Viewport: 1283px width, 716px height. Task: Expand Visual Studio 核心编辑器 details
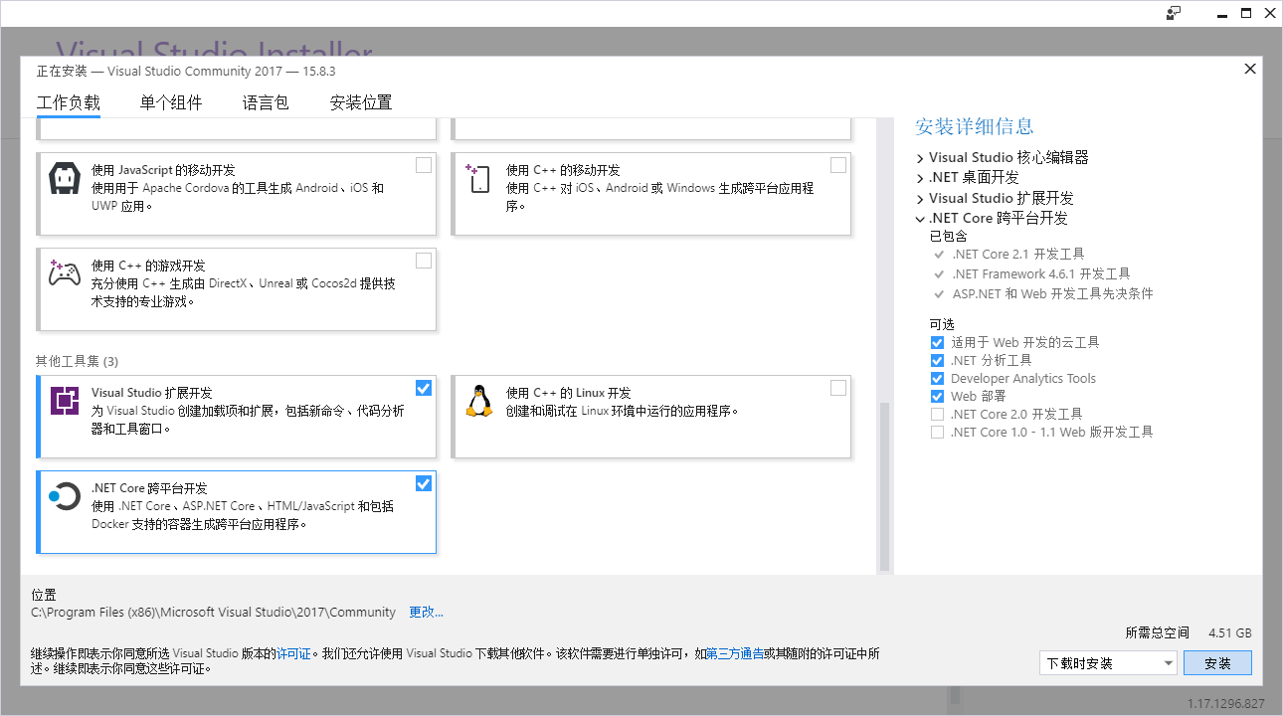pos(920,157)
